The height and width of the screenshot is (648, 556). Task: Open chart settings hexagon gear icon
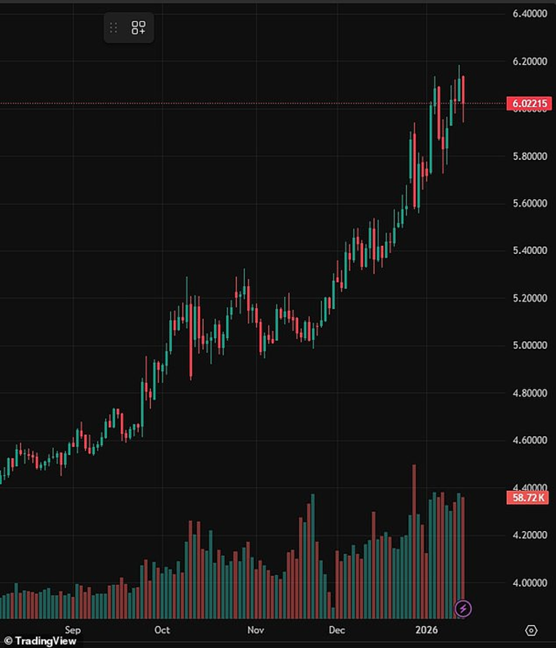coord(531,629)
